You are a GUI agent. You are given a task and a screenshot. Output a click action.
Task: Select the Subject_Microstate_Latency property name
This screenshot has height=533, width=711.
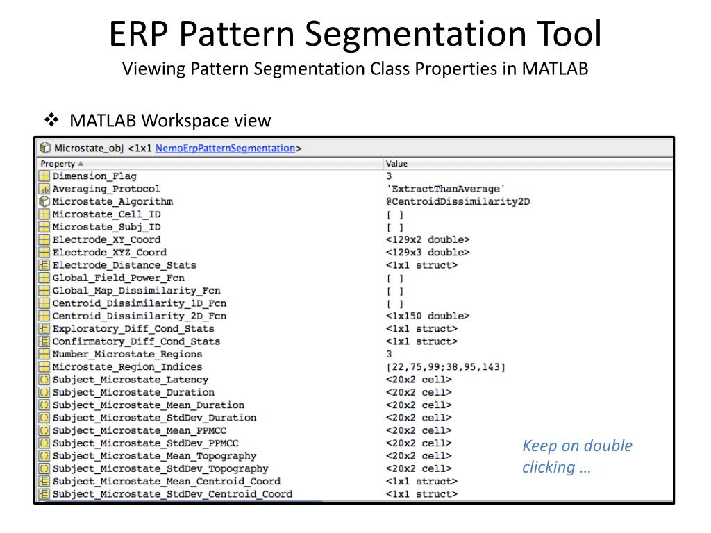(x=131, y=379)
